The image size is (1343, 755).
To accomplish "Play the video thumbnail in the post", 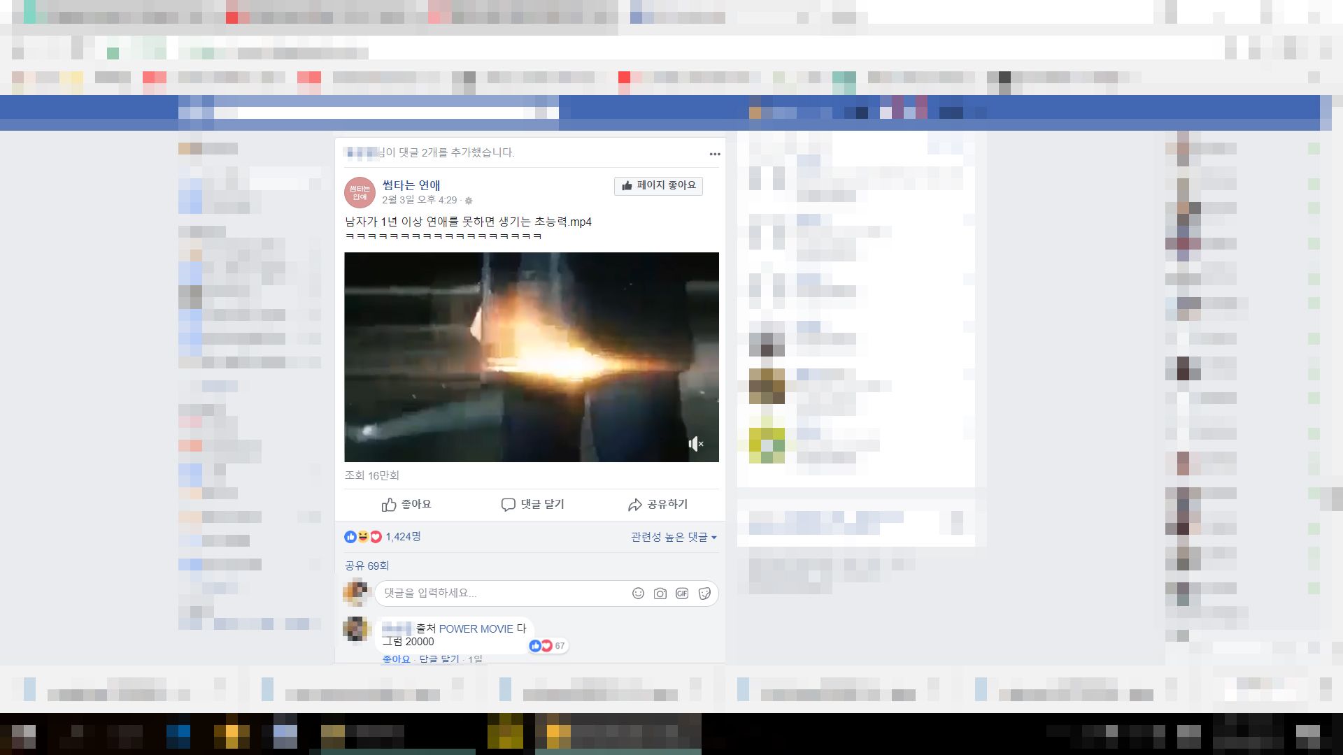I will click(531, 357).
